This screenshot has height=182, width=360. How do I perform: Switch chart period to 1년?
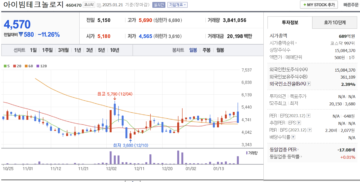[x=77, y=50]
